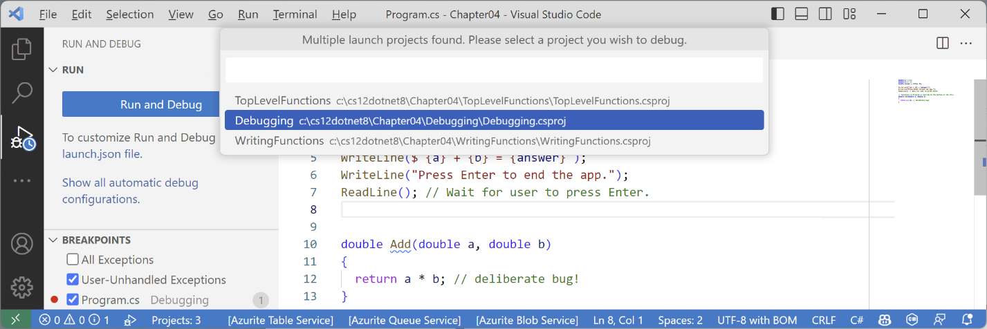Open the Search view in activity bar
The height and width of the screenshot is (329, 987).
pyautogui.click(x=21, y=91)
